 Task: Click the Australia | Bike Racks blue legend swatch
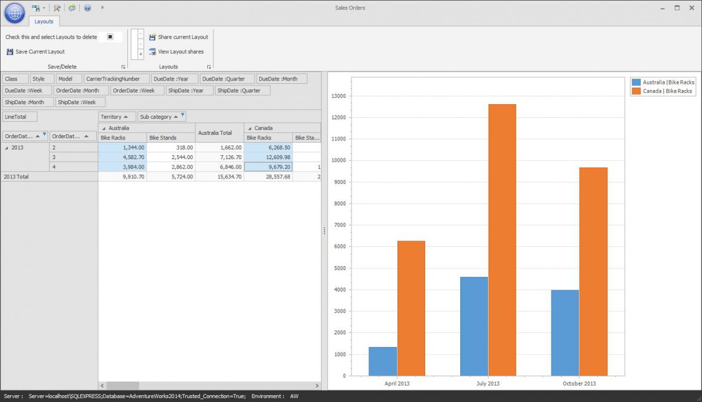pyautogui.click(x=636, y=82)
